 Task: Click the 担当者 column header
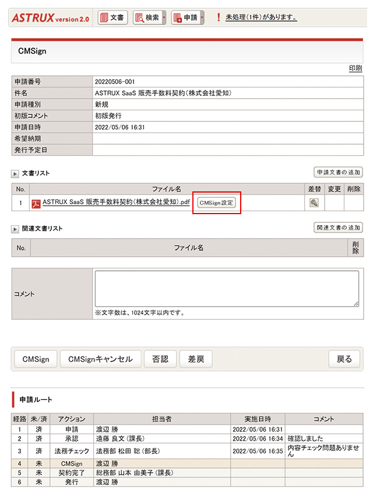(x=162, y=419)
